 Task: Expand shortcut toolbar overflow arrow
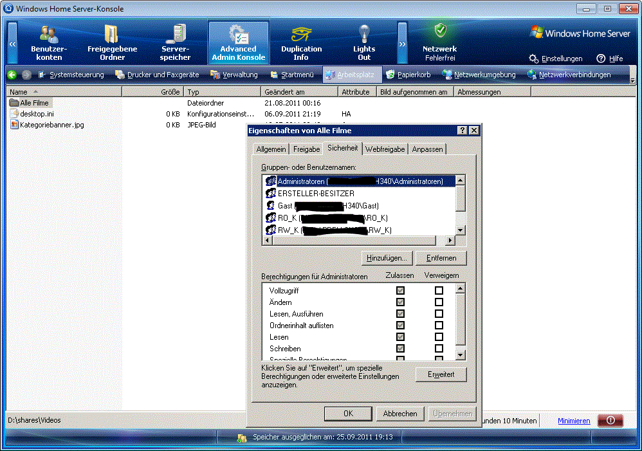pos(632,80)
